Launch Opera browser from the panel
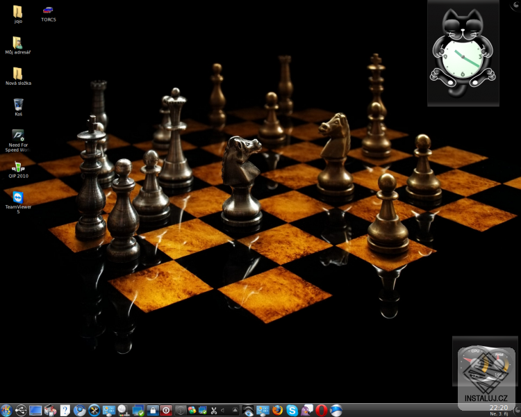The height and width of the screenshot is (417, 521). 322,410
